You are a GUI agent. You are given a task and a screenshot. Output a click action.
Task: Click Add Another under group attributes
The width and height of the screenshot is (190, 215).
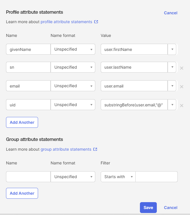tap(22, 193)
